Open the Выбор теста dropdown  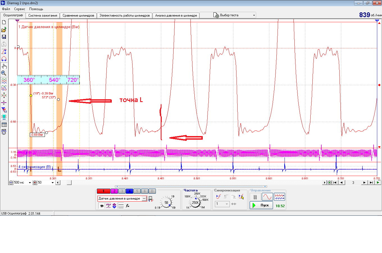coord(228,15)
